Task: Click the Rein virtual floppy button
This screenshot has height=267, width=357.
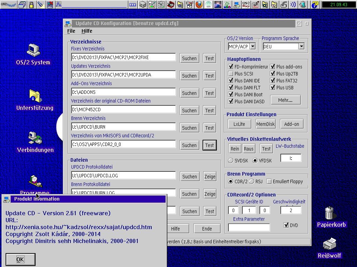Action: click(x=235, y=149)
